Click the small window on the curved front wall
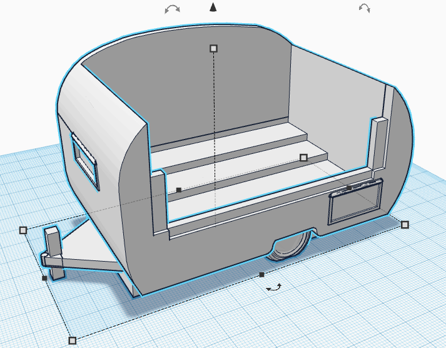446x348 pixels. [x=85, y=161]
